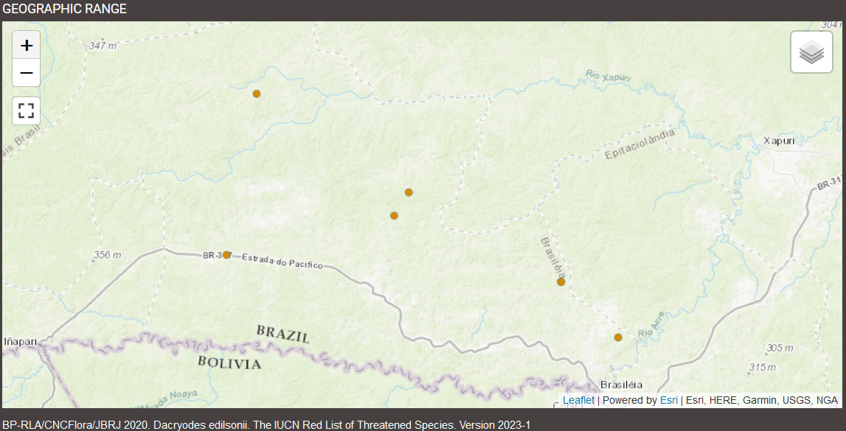
Task: Click the Xapuri town label
Action: (x=779, y=141)
